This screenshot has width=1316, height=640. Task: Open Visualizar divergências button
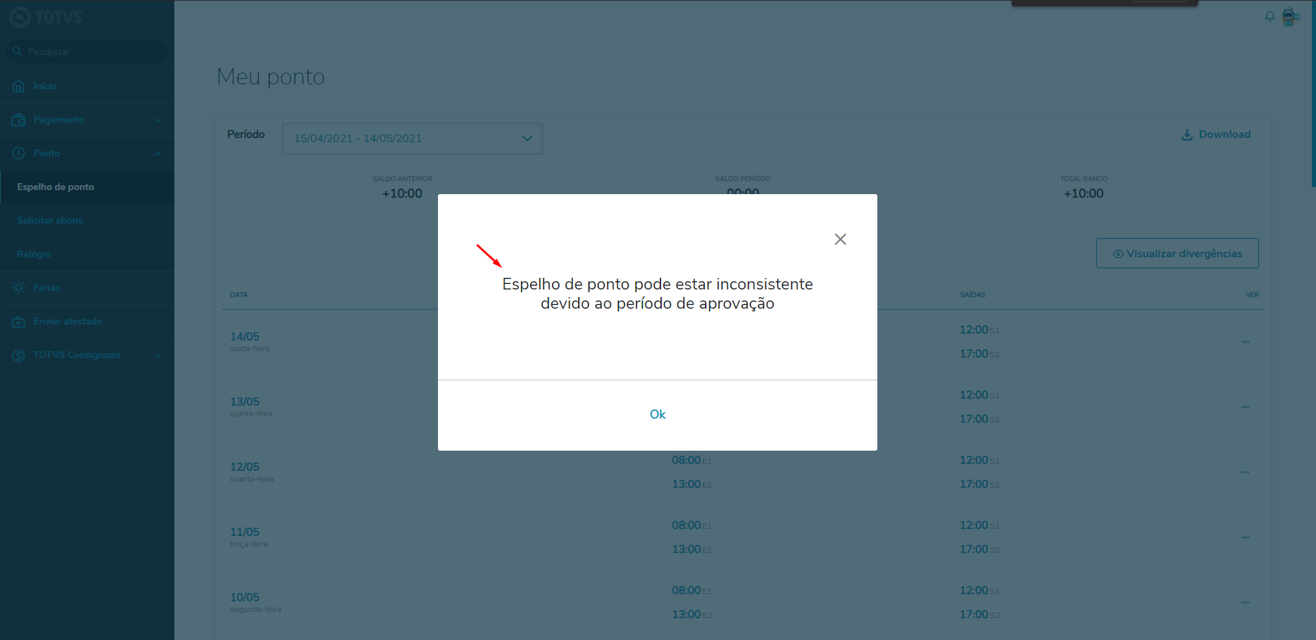(1177, 253)
